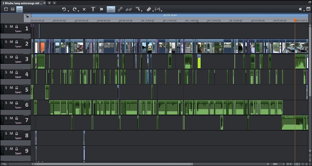Expand the mouse mode tool dropdown arrow
312x166 pixels.
pyautogui.click(x=142, y=10)
